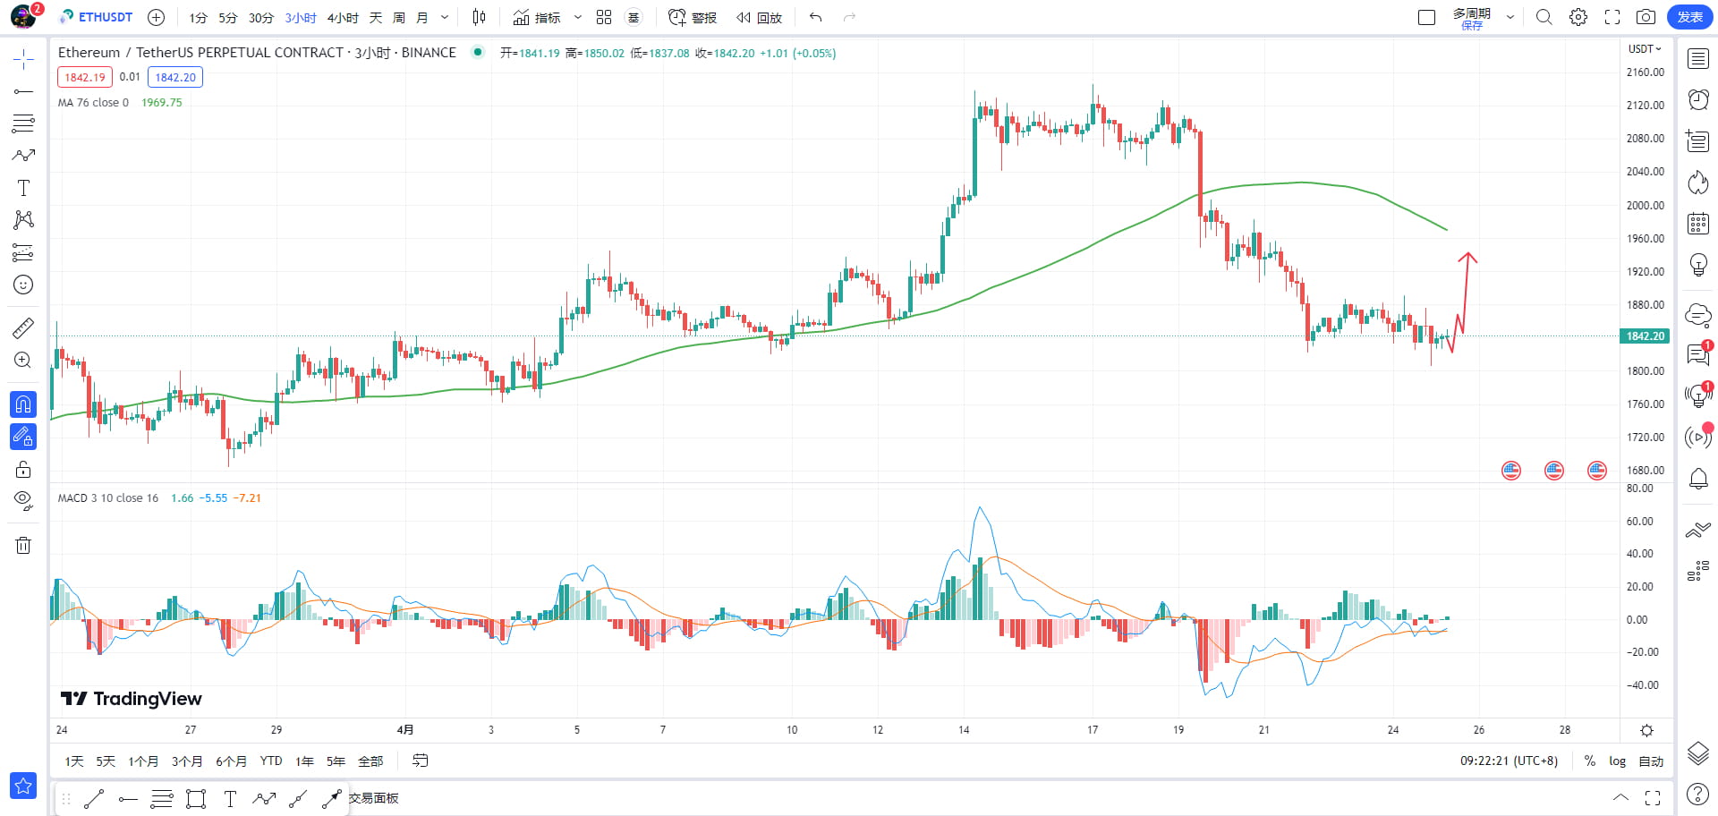Expand the timeframe dropdown arrow

(445, 17)
